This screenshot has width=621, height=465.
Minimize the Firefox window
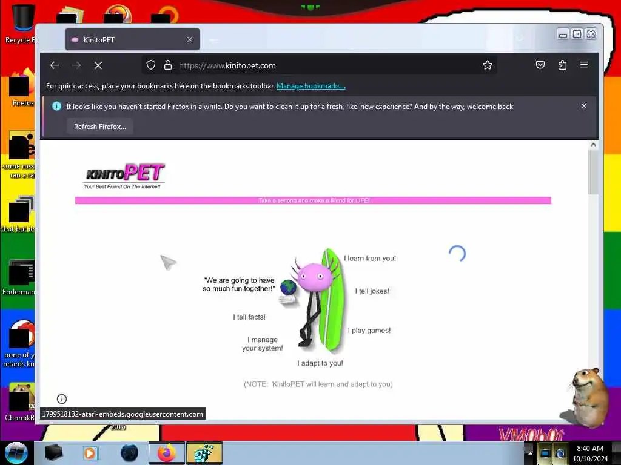coord(563,34)
